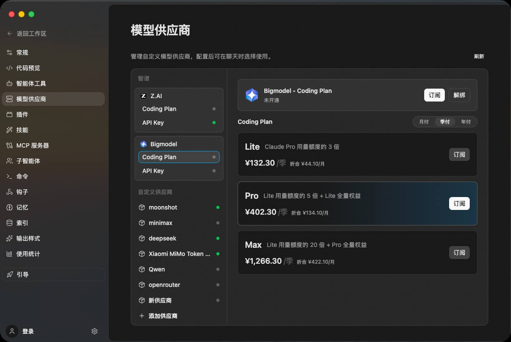Click the ¥132.30 Lite price text
The width and height of the screenshot is (511, 342).
tap(260, 163)
